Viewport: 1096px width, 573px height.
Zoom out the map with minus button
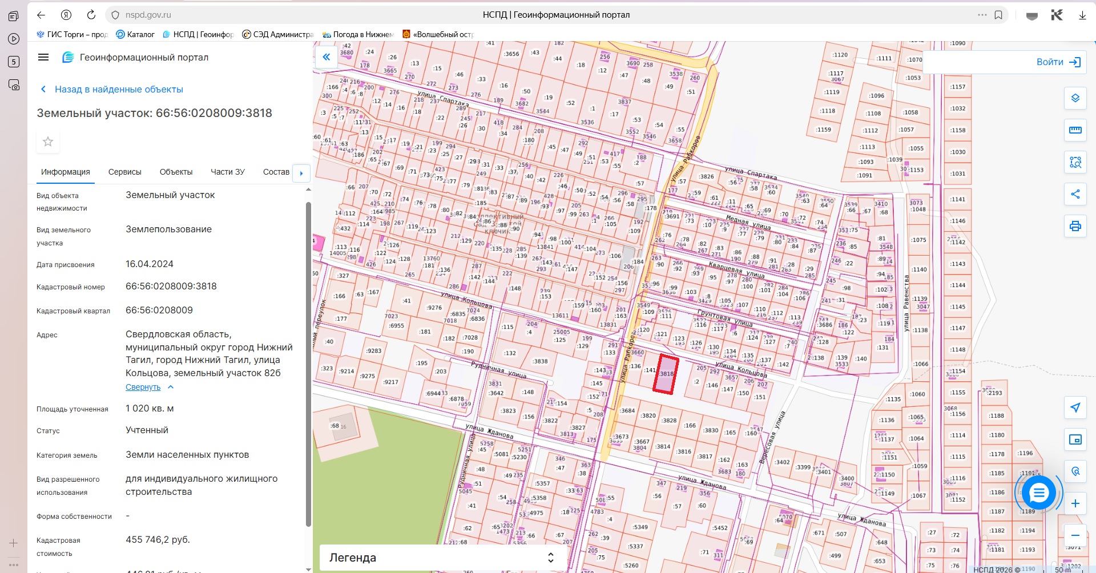1075,535
